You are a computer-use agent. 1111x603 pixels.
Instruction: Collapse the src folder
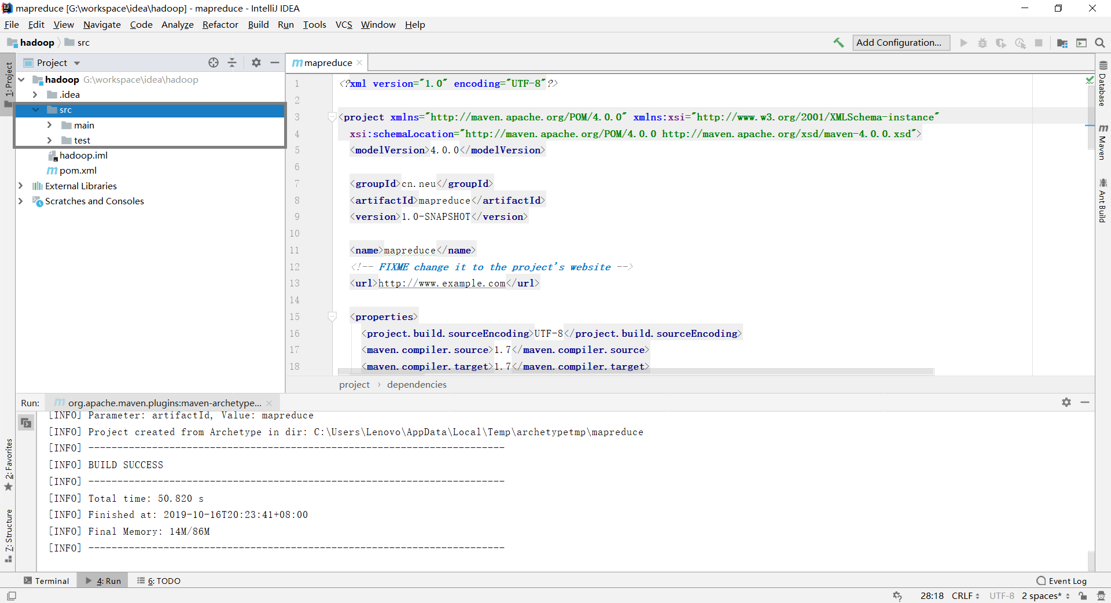pos(35,109)
